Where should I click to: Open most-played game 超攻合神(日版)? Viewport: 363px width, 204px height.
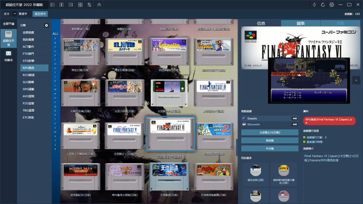(x=255, y=174)
